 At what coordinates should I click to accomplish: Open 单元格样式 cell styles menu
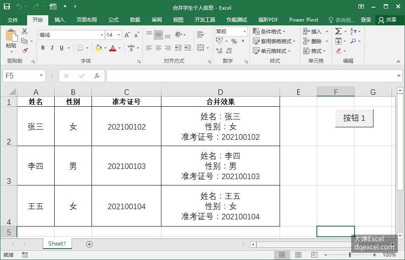pos(272,51)
